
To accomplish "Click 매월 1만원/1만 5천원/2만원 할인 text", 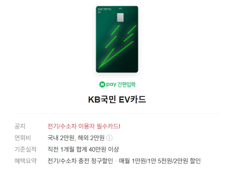I will click(x=160, y=161).
